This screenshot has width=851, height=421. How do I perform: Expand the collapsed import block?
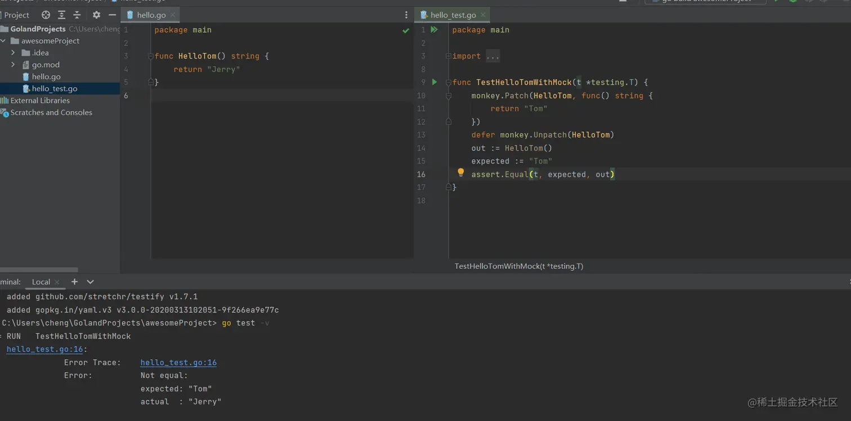coord(449,56)
